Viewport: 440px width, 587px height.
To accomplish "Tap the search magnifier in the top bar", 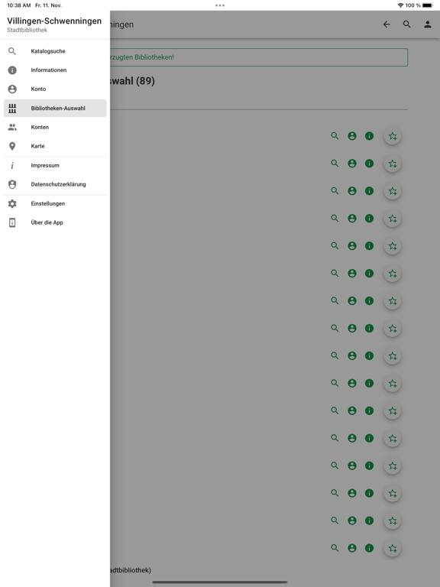I will tap(406, 24).
